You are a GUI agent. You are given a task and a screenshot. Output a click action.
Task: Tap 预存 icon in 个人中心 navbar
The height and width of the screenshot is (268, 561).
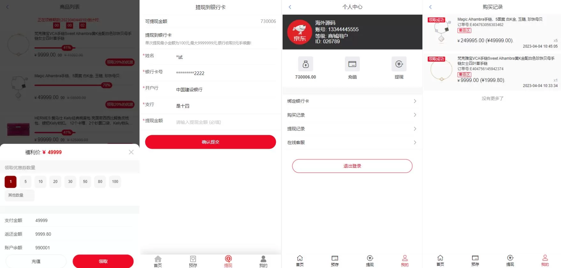point(335,258)
